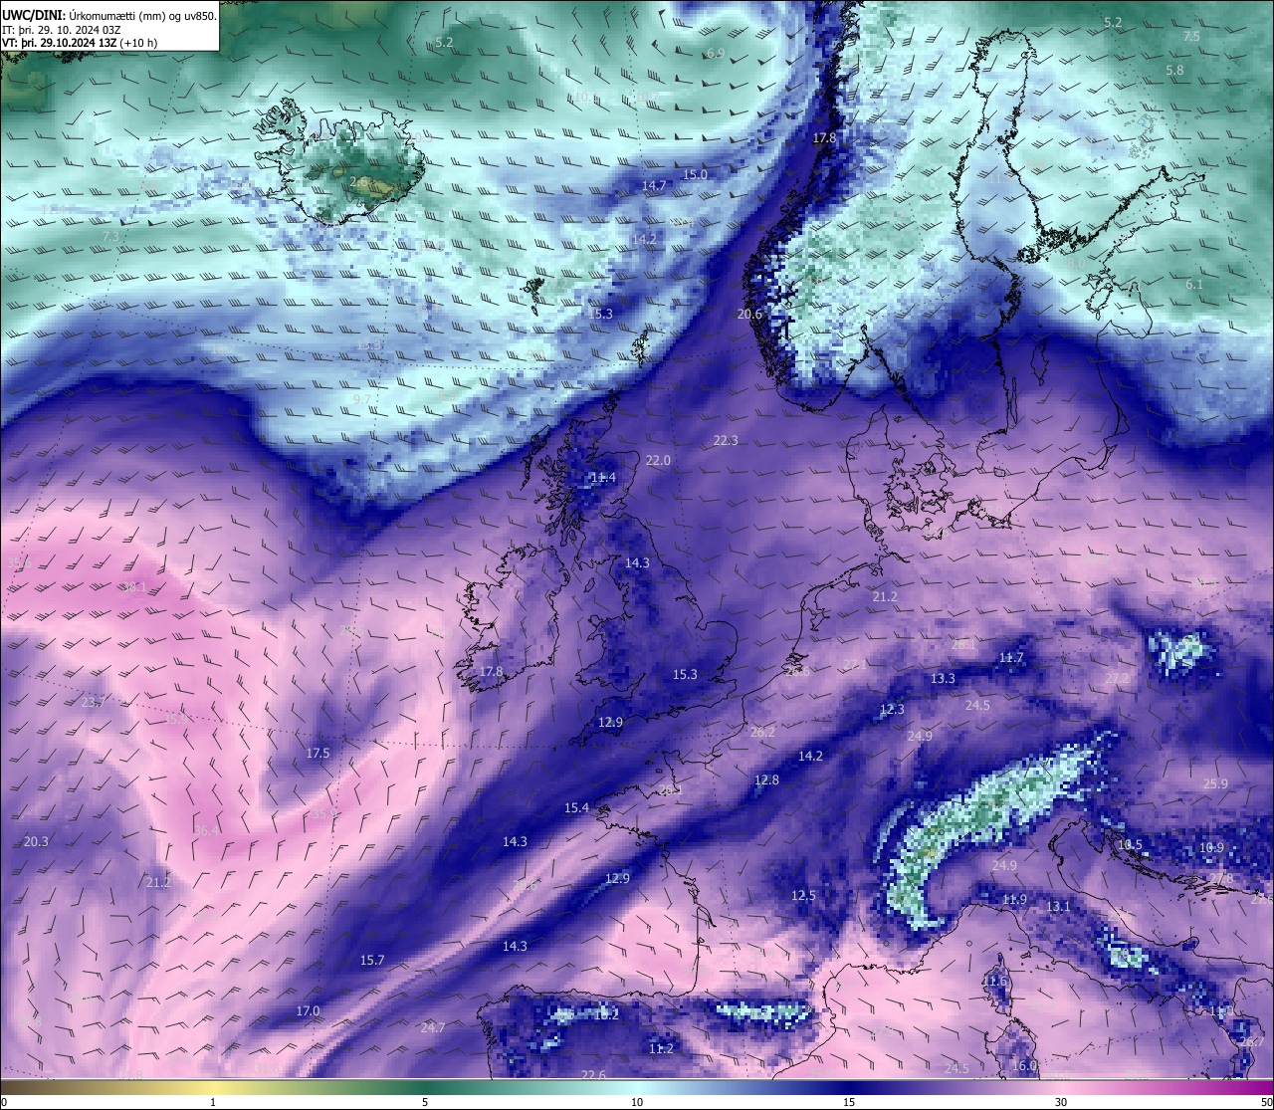The height and width of the screenshot is (1110, 1274).
Task: Click the 27.2 value over Poland
Action: point(1117,679)
